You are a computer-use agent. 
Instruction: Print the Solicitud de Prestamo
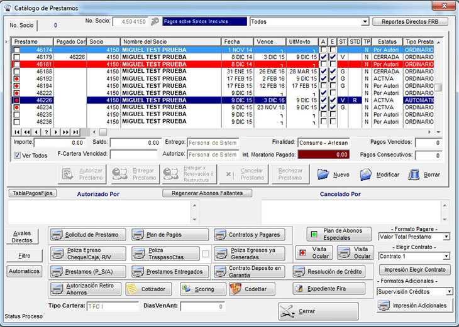click(57, 235)
